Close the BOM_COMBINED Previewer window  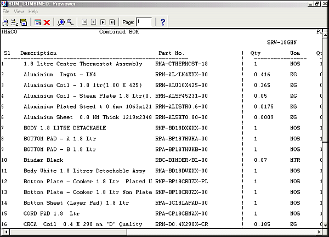(325, 3)
